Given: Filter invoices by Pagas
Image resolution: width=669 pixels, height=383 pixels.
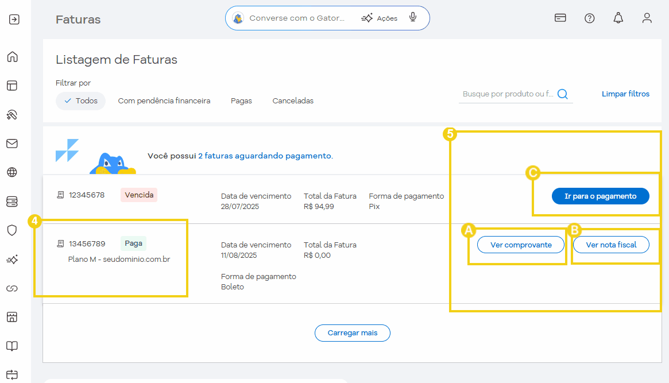Looking at the screenshot, I should tap(242, 101).
